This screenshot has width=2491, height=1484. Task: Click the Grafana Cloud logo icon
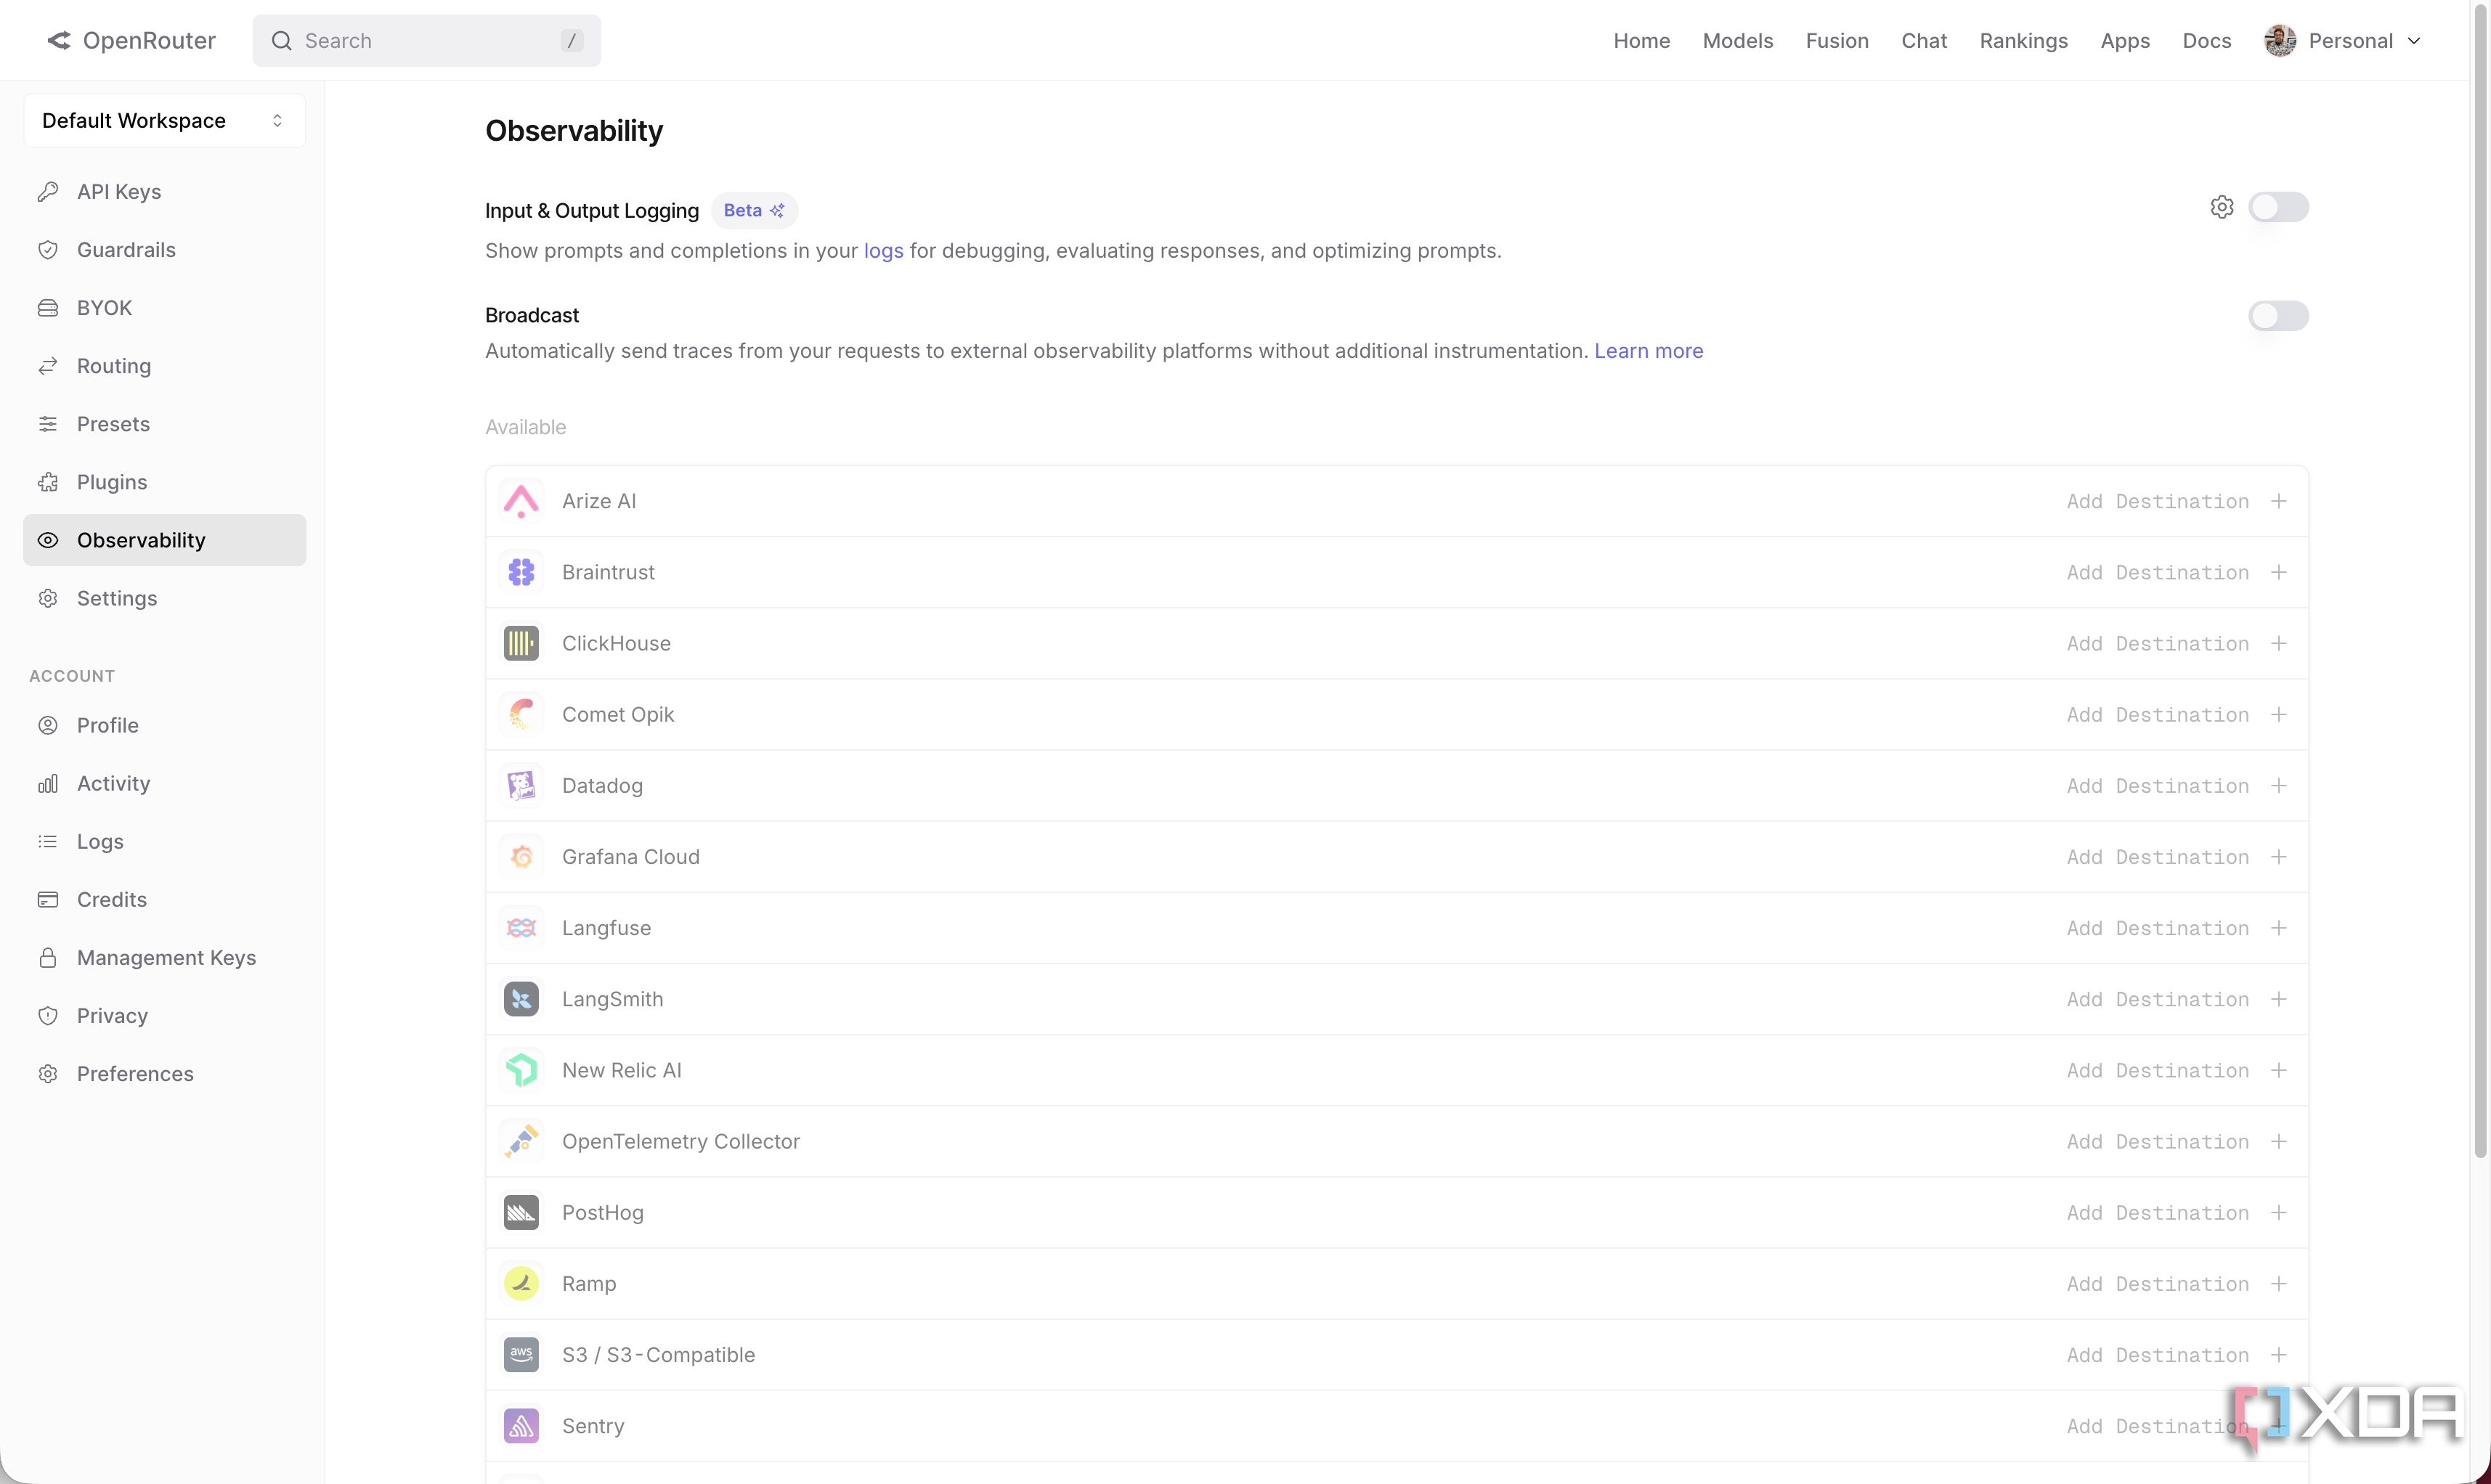[x=521, y=857]
